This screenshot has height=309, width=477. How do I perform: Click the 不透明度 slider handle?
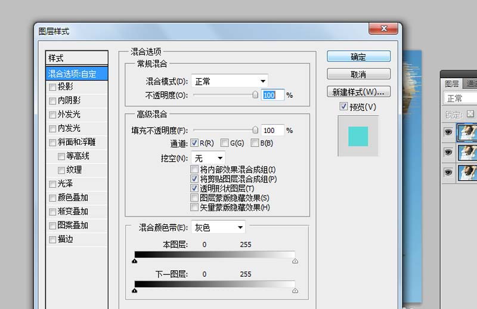(x=255, y=95)
